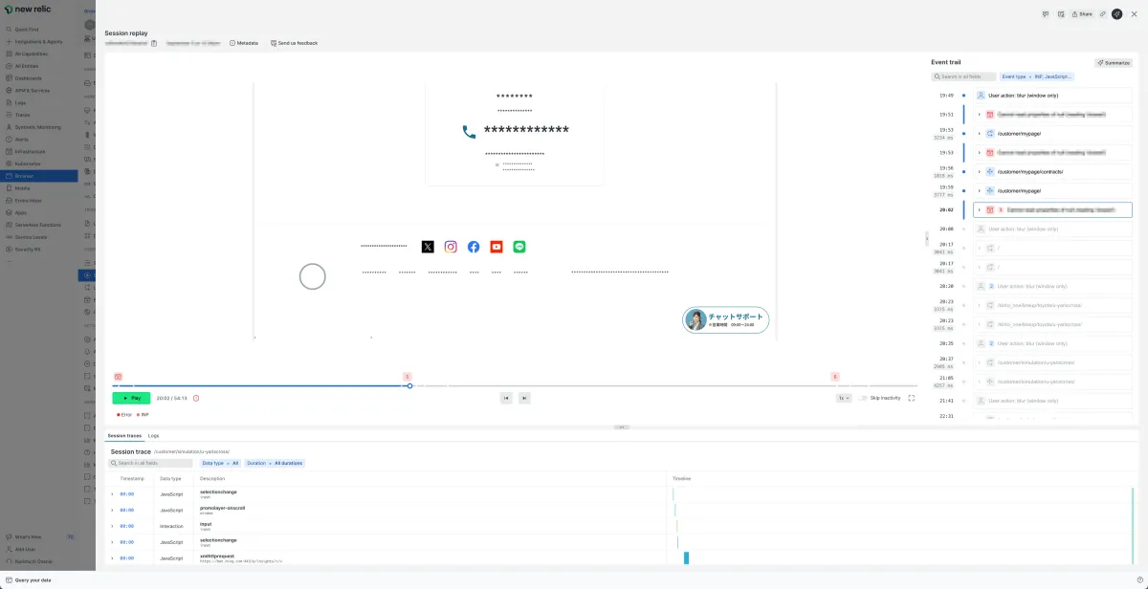Copy the session ID with the clipboard icon

tap(154, 43)
